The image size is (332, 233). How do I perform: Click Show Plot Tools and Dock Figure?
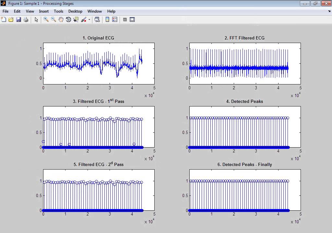(132, 20)
